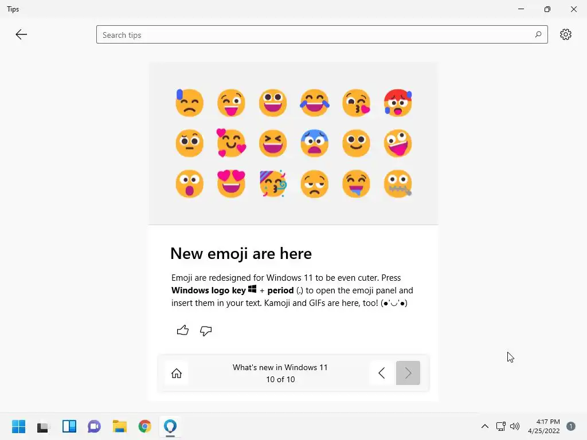Restore down the Tips window

[547, 9]
